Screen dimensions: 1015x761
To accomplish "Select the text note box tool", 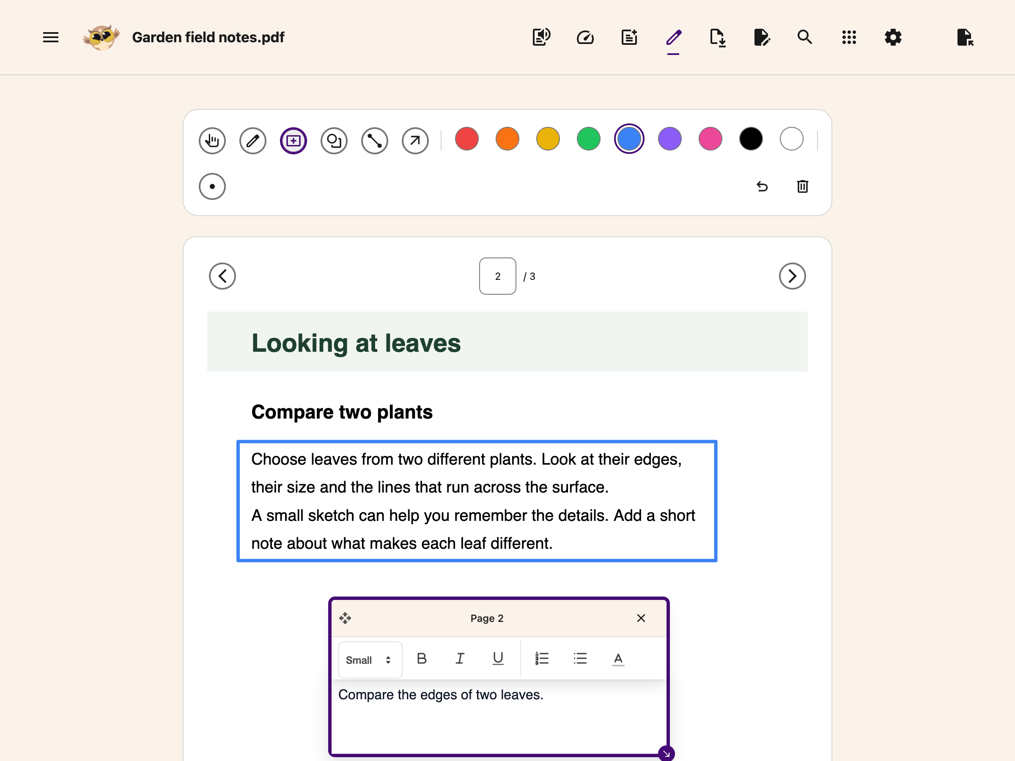I will coord(293,140).
